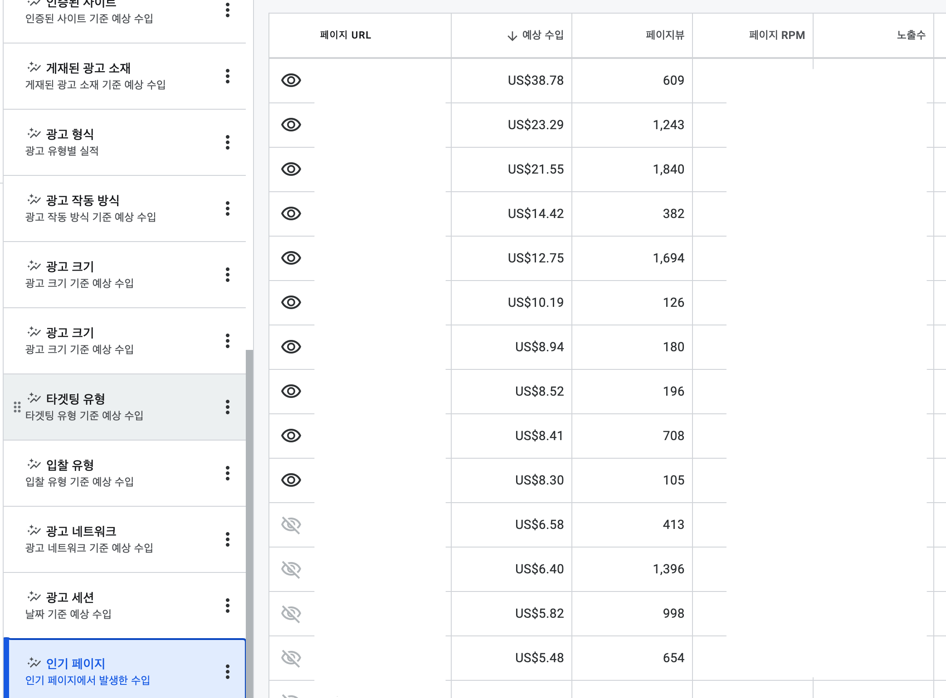Toggle visibility eye for US$38.78 row
The width and height of the screenshot is (946, 698).
pyautogui.click(x=291, y=80)
